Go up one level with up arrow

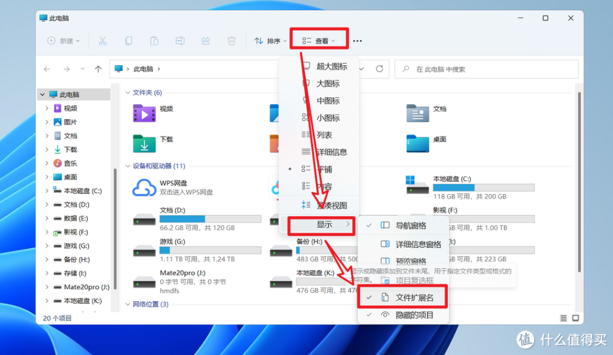(x=98, y=69)
